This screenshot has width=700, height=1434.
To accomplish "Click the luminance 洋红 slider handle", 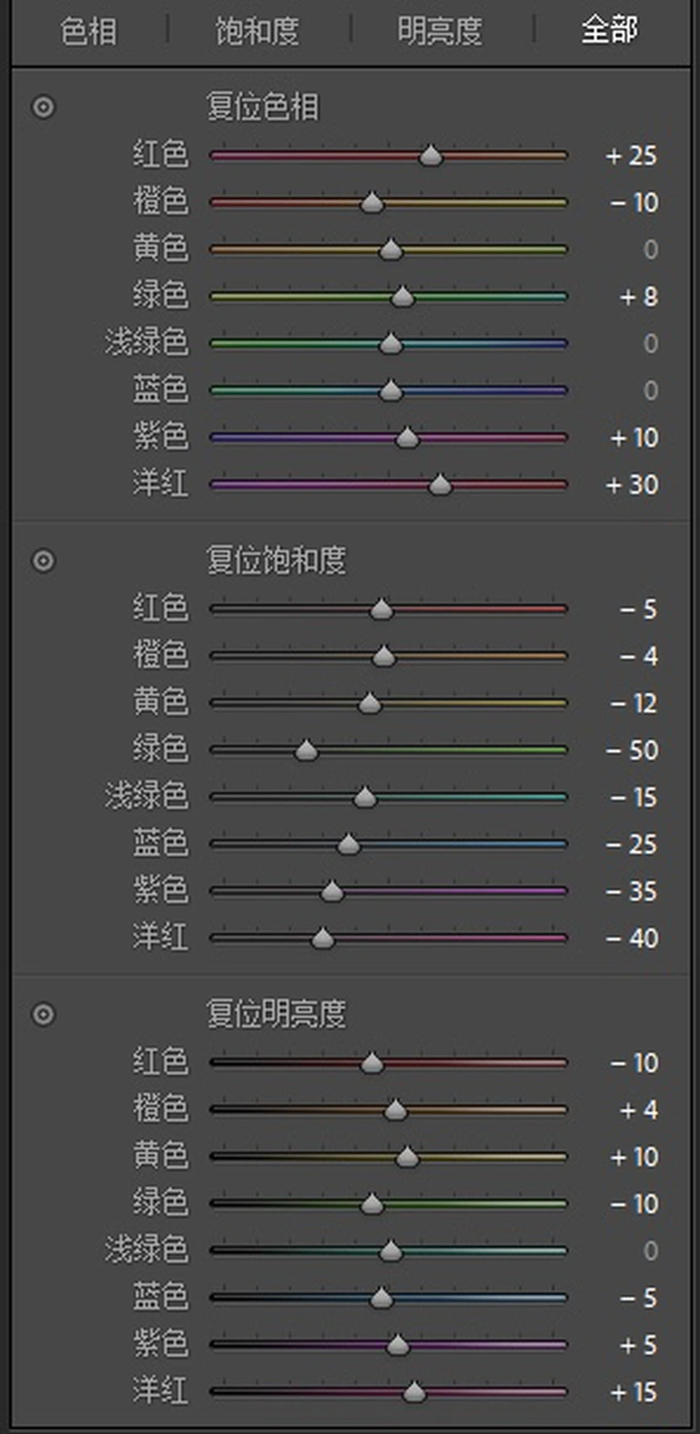I will tap(414, 1392).
